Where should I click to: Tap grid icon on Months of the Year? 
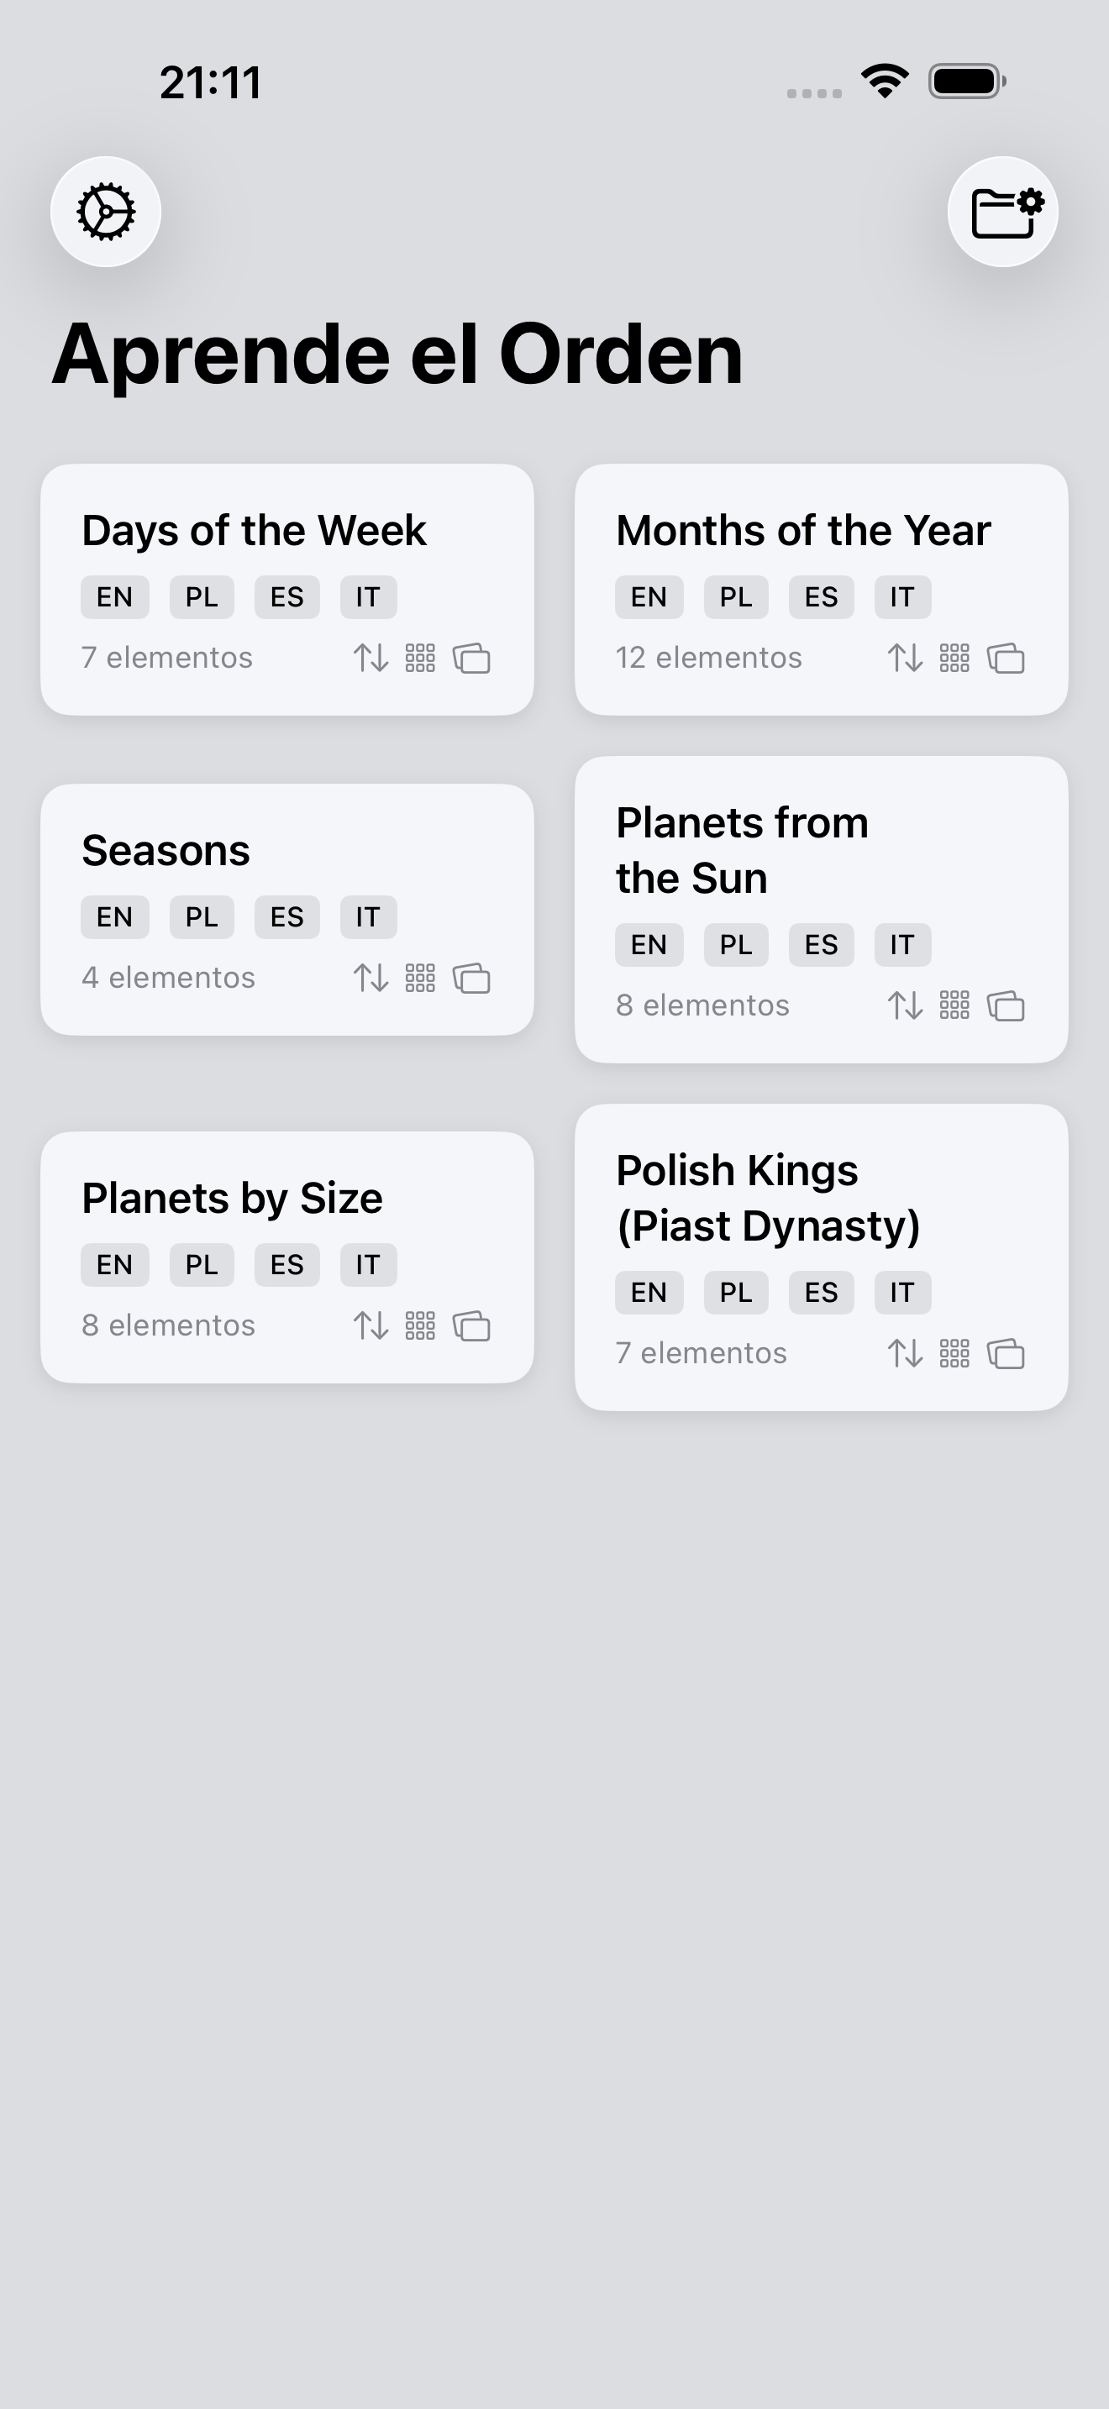pos(954,659)
